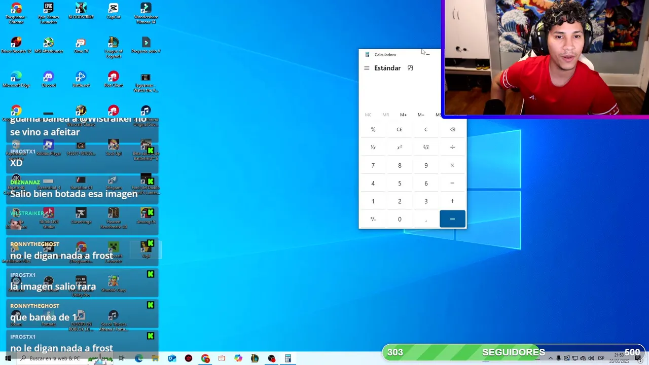This screenshot has width=649, height=365.
Task: Select the Wondershare Filmora 14 icon
Action: coord(146,13)
